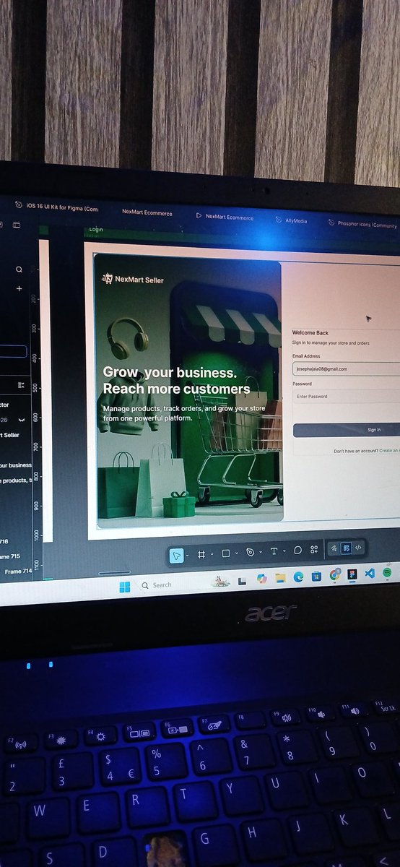Click the search icon in left sidebar
The height and width of the screenshot is (867, 400).
coord(19,269)
